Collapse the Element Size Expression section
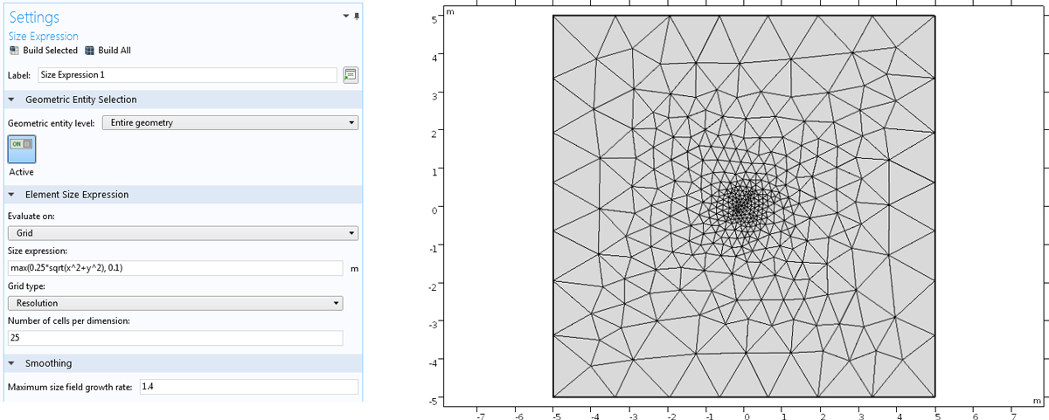Image resolution: width=1049 pixels, height=420 pixels. [11, 195]
